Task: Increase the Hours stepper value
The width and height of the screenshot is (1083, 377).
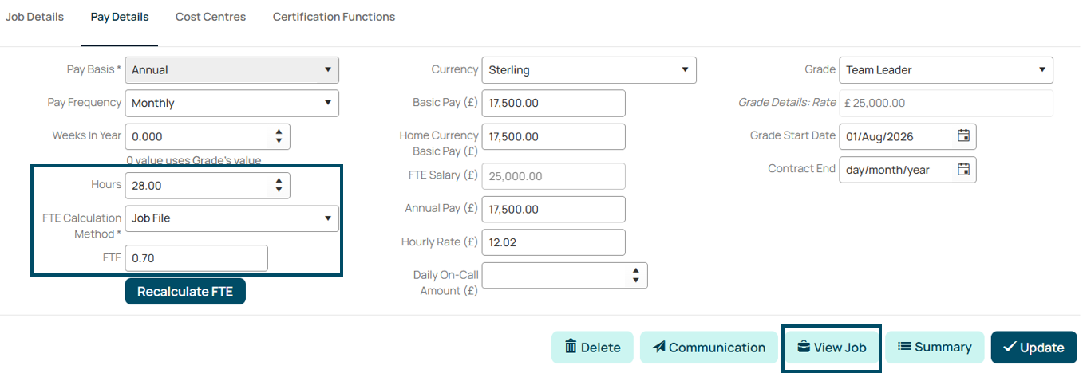Action: pyautogui.click(x=279, y=181)
